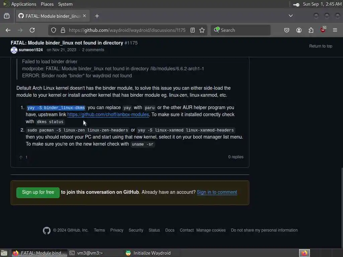Open the choff/anbox-modules GitHub link
Image resolution: width=343 pixels, height=257 pixels.
click(108, 114)
